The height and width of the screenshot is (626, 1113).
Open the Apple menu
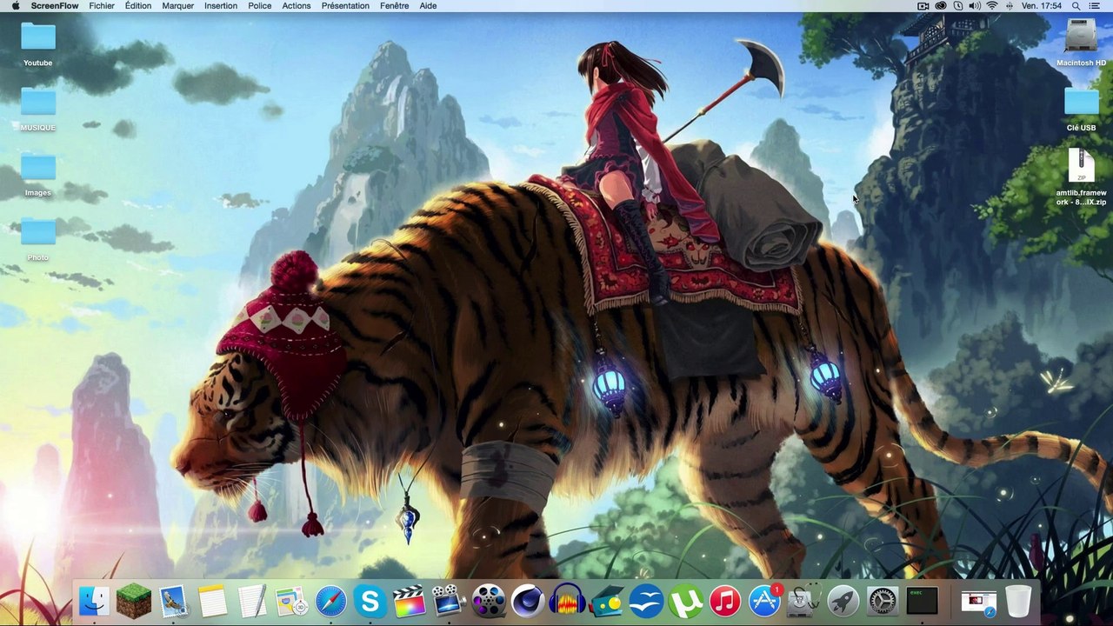15,6
